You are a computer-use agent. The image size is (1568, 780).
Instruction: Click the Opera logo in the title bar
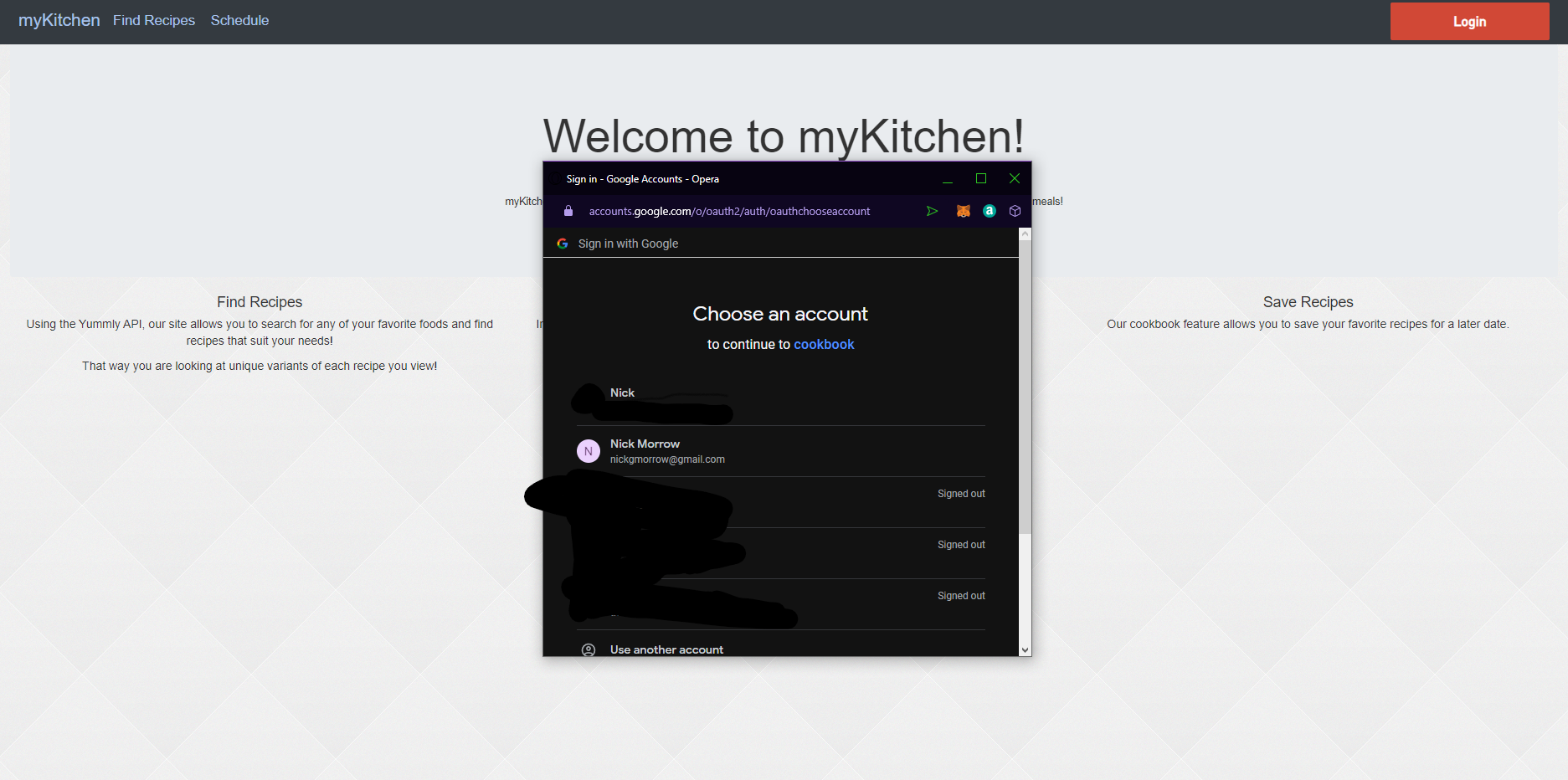pos(556,178)
